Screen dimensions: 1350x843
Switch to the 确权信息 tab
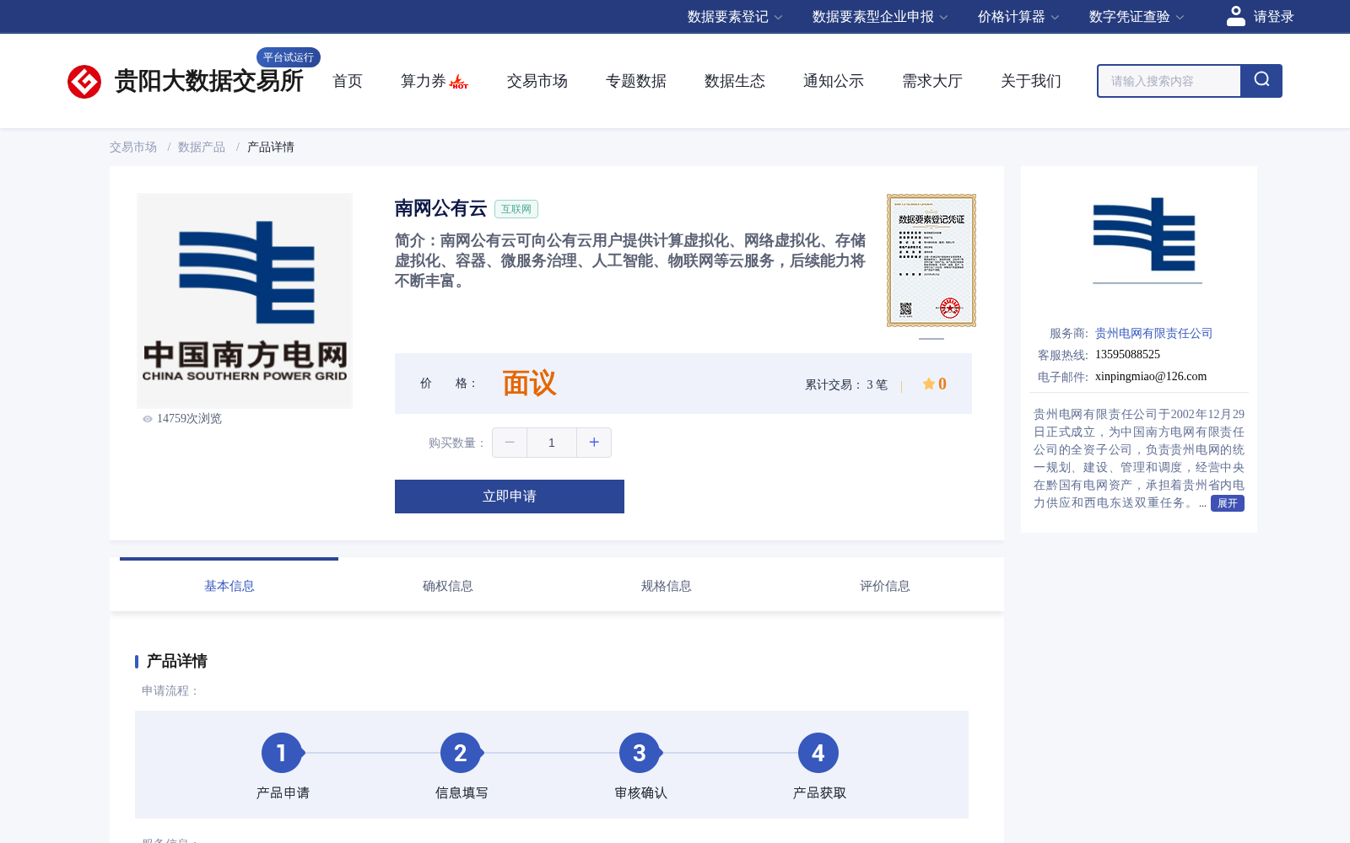(x=448, y=586)
